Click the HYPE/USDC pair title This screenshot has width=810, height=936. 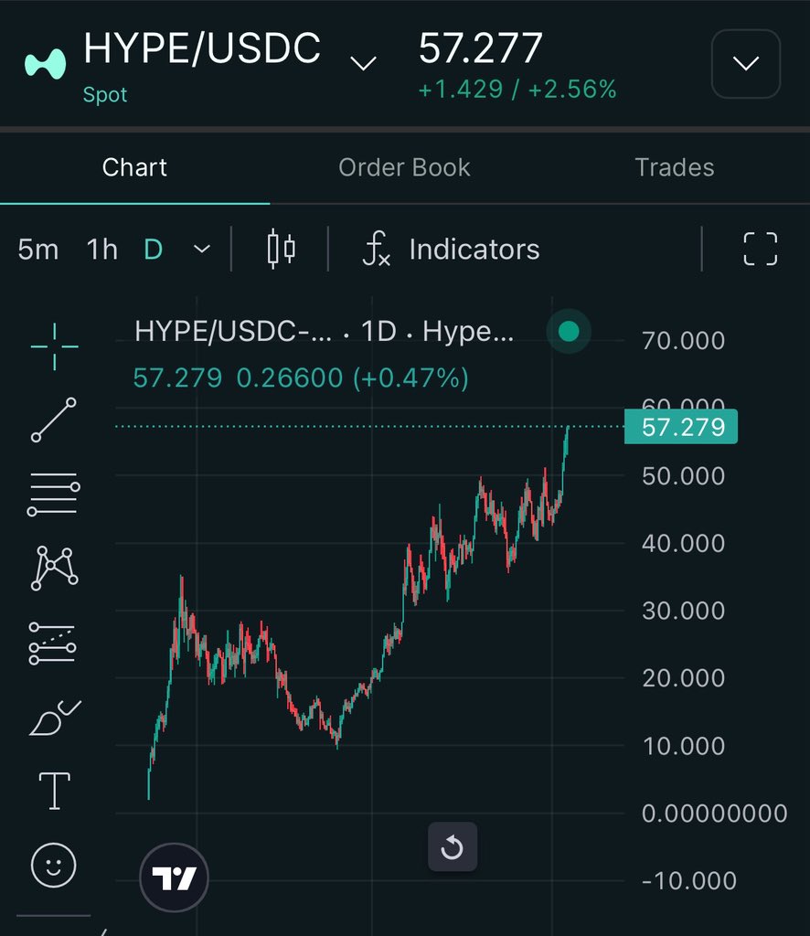tap(202, 48)
